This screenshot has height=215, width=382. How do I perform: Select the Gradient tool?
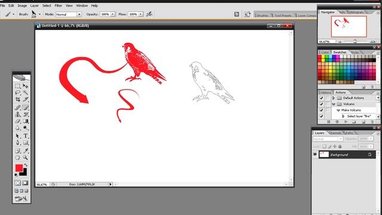[25, 121]
